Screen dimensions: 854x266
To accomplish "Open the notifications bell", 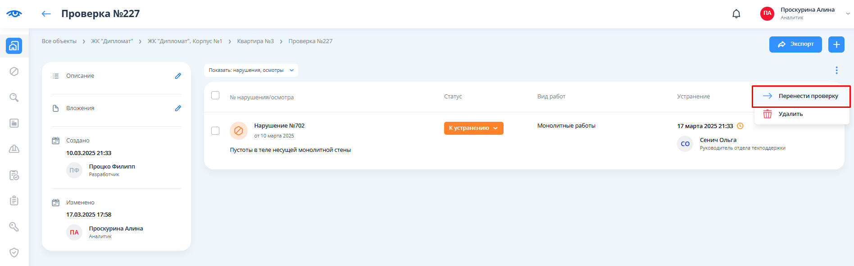I will [736, 14].
